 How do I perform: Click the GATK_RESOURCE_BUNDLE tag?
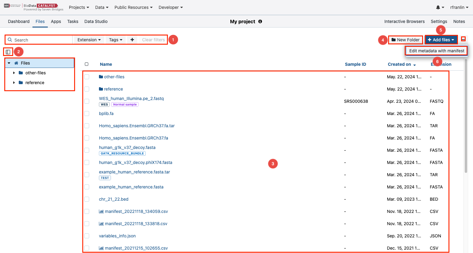pos(122,153)
